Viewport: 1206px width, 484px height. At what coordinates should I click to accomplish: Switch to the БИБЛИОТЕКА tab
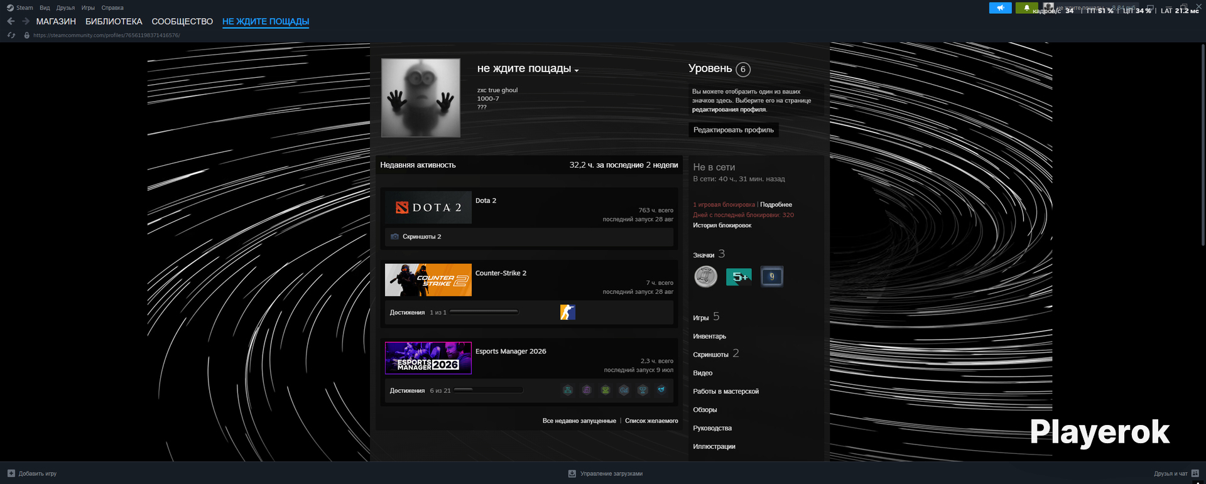114,21
